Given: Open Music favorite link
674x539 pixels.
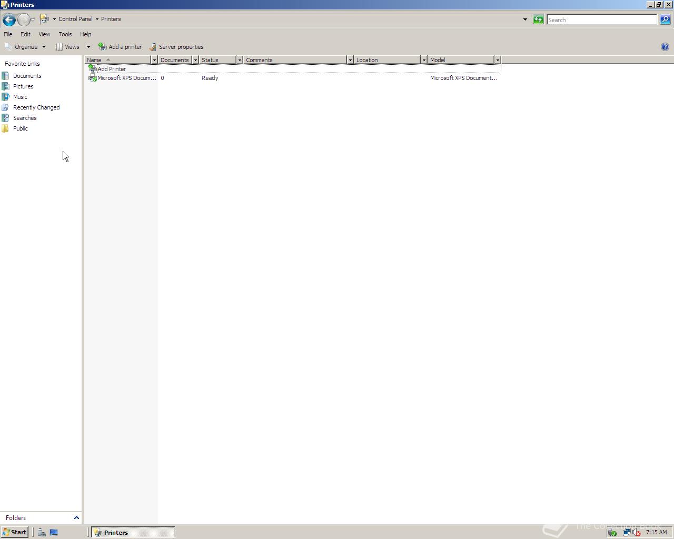Looking at the screenshot, I should tap(20, 97).
